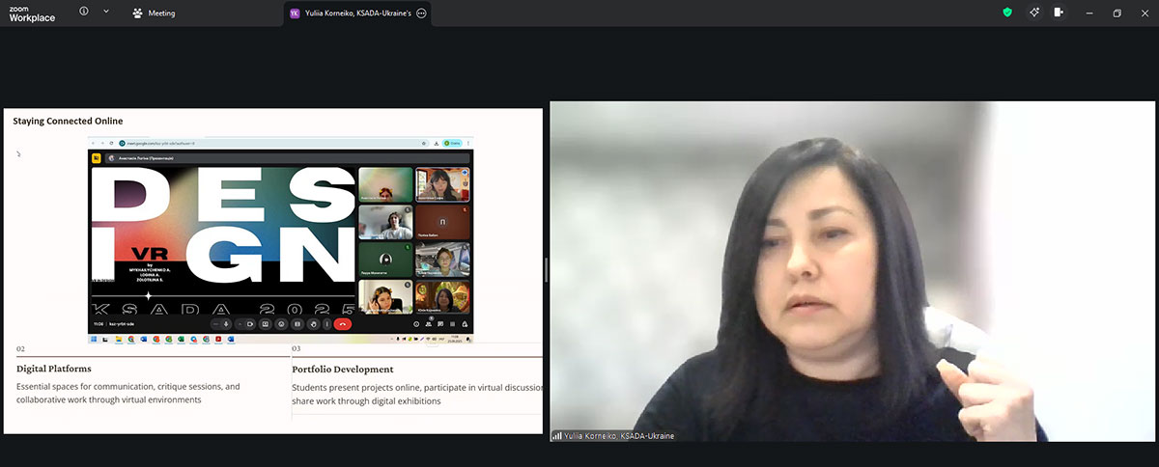
Task: Open the meeting information icon
Action: pos(84,12)
